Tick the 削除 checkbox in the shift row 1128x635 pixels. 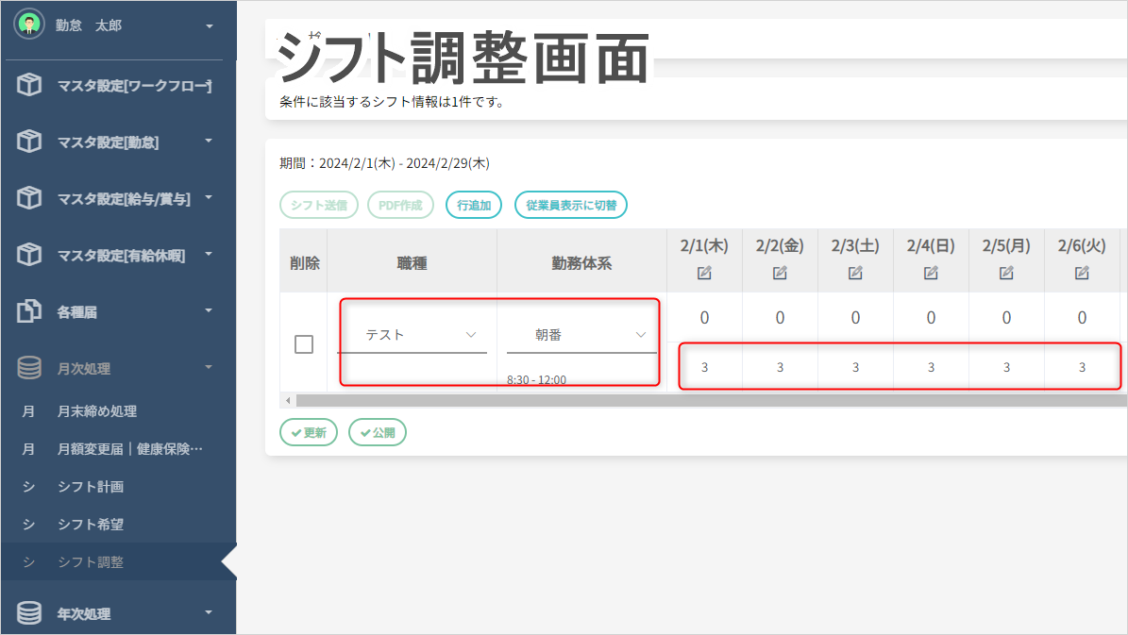point(304,344)
